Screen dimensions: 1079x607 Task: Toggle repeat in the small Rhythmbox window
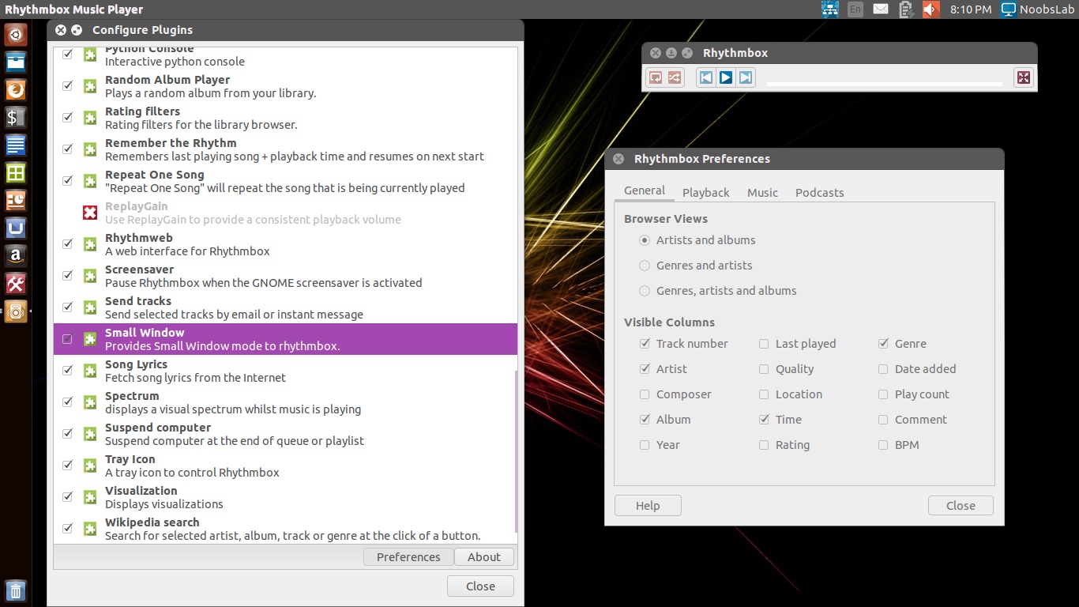click(x=655, y=77)
